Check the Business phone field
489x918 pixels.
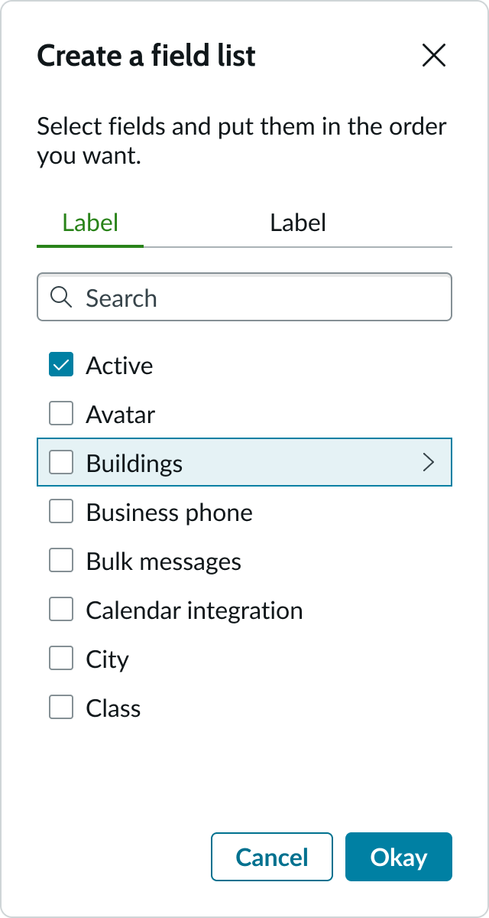tap(60, 511)
